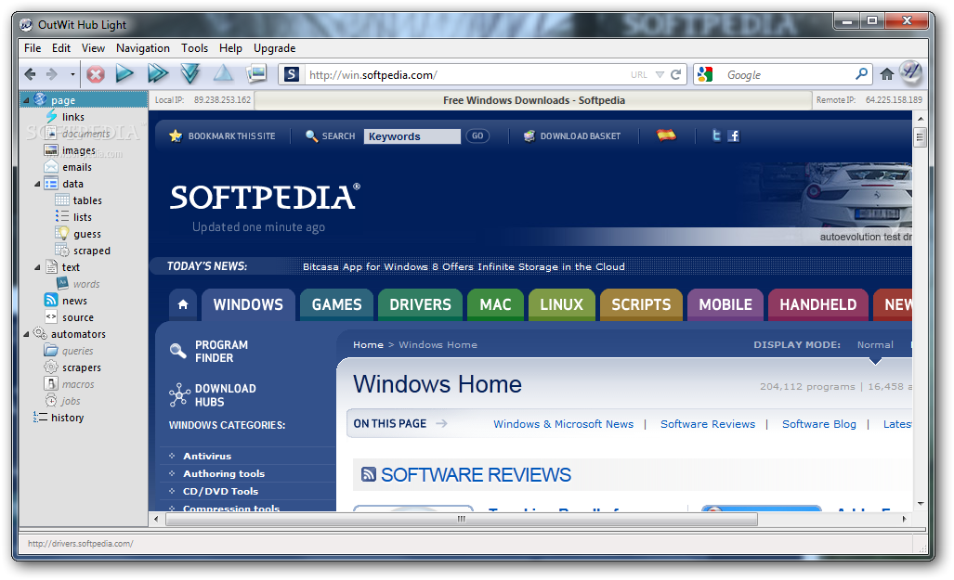Image resolution: width=954 pixels, height=580 pixels.
Task: Select history in the sidebar
Action: (x=67, y=418)
